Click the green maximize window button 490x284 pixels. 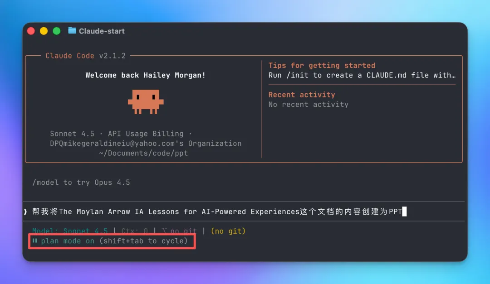click(x=57, y=31)
